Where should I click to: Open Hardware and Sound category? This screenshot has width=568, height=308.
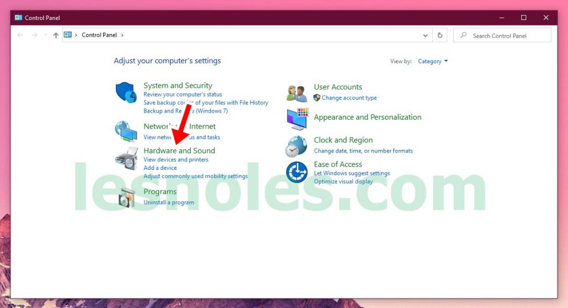tap(179, 150)
